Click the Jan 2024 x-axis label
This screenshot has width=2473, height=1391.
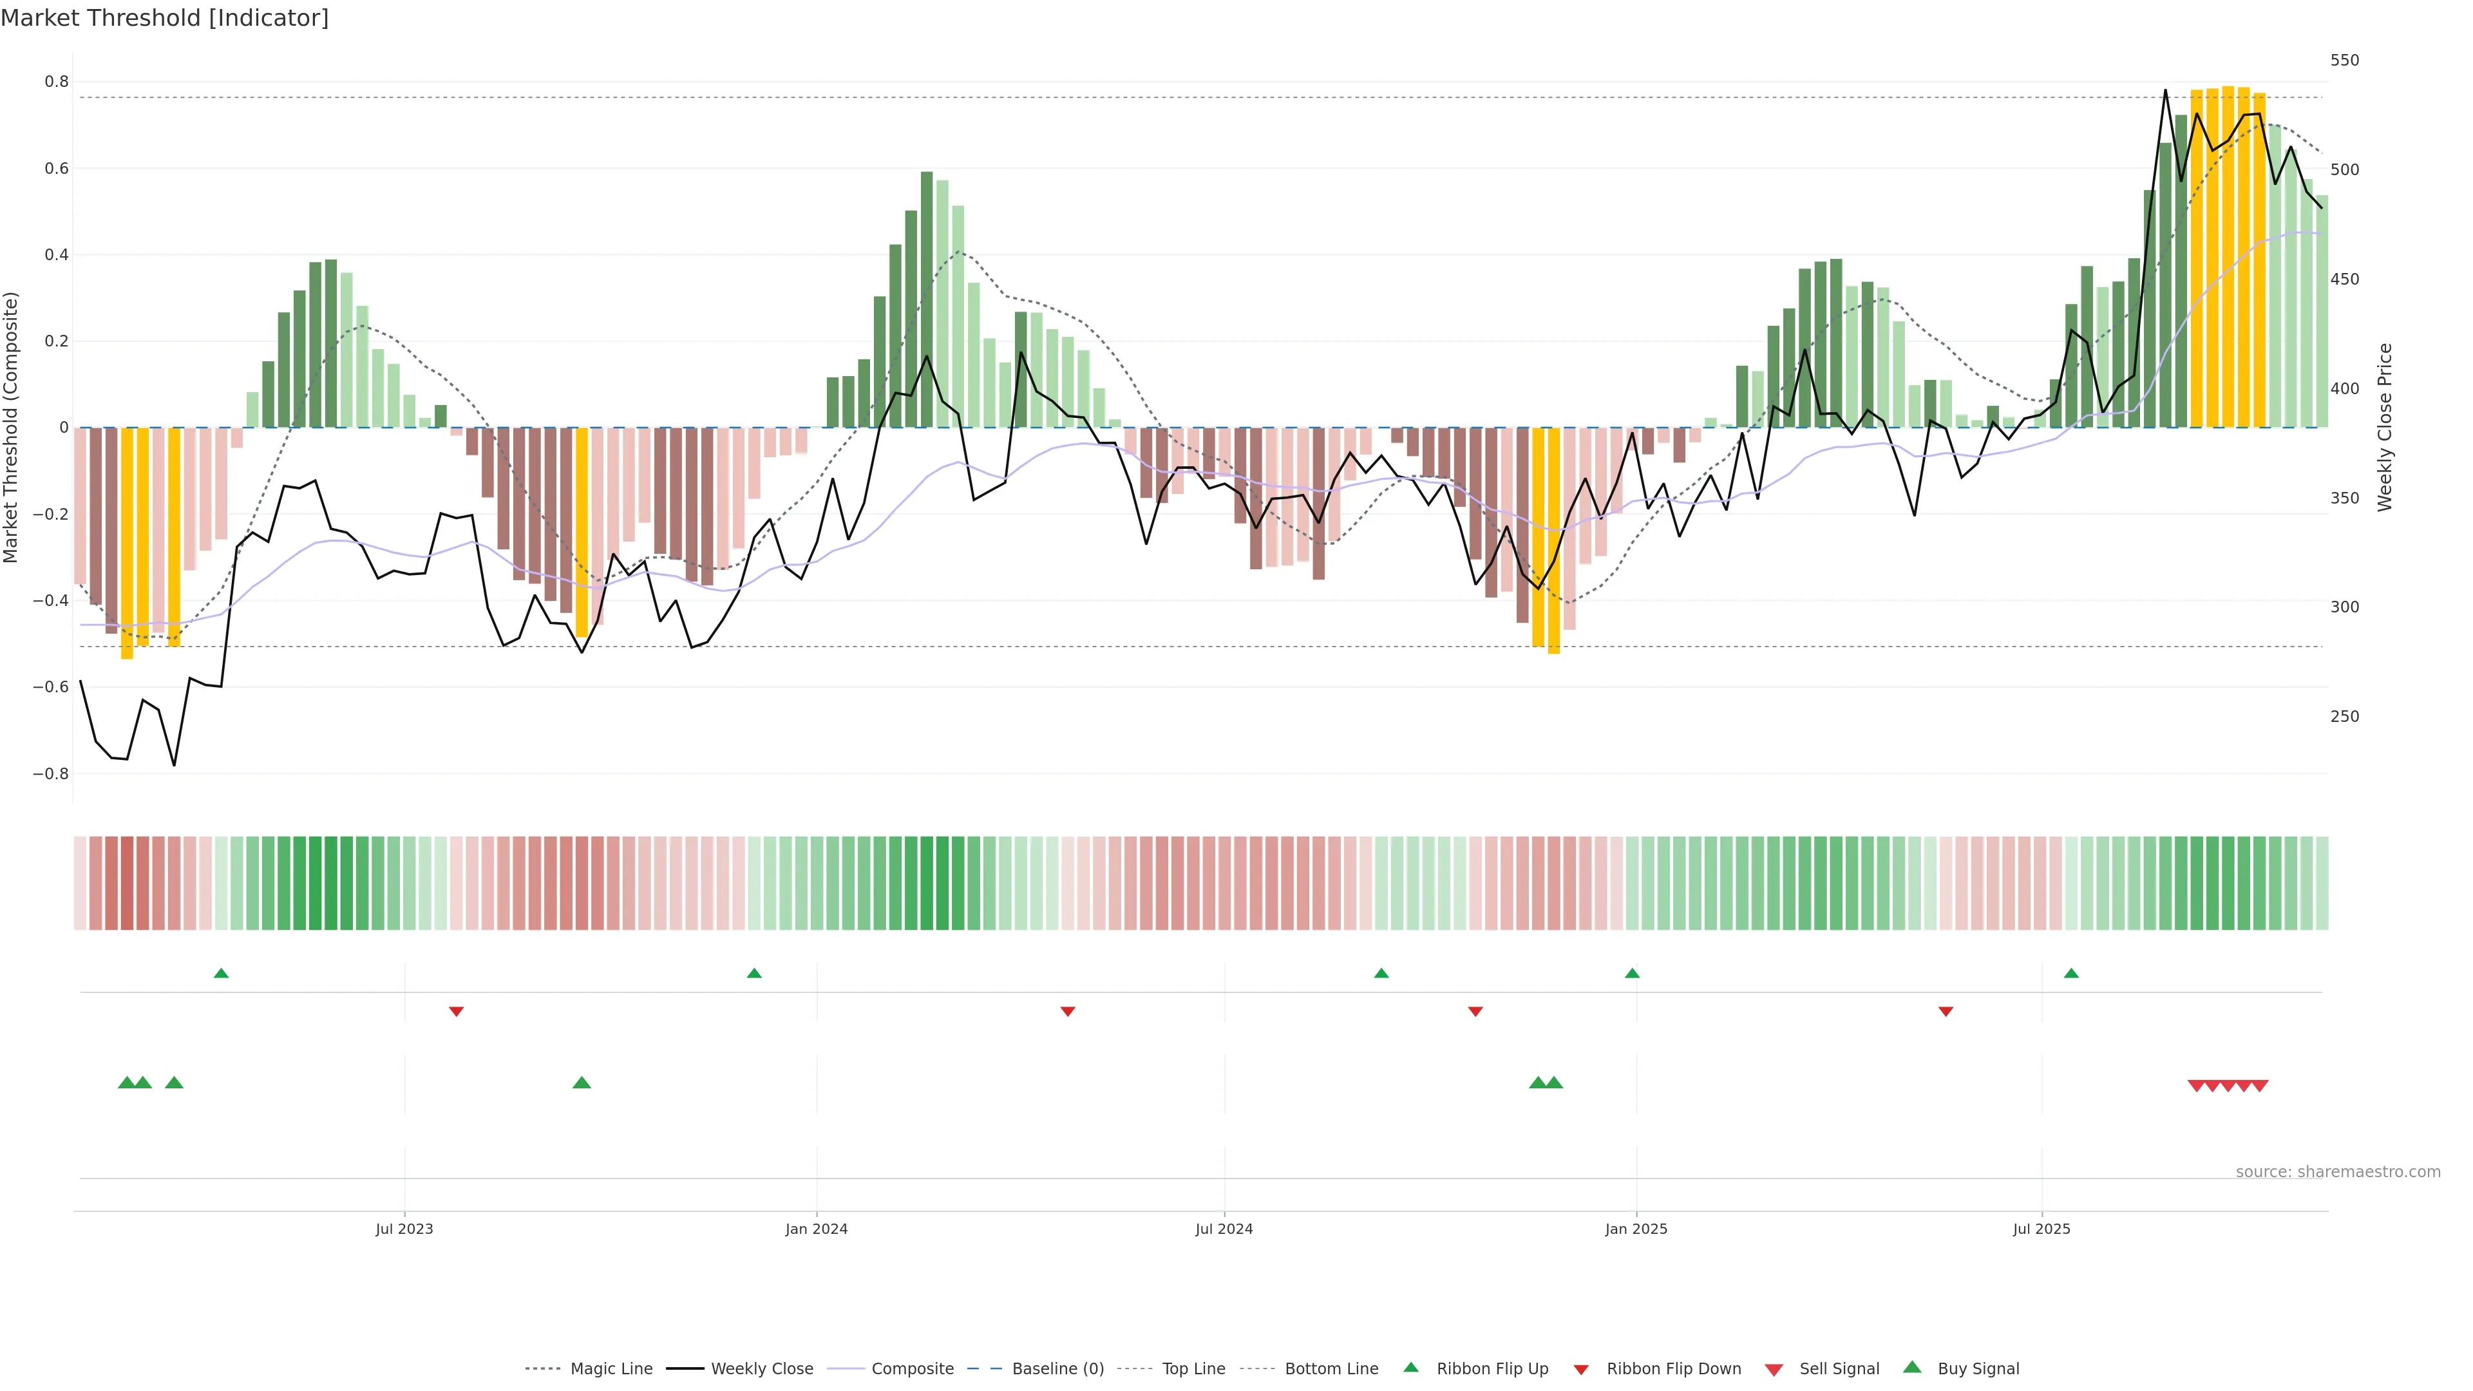click(x=816, y=1229)
